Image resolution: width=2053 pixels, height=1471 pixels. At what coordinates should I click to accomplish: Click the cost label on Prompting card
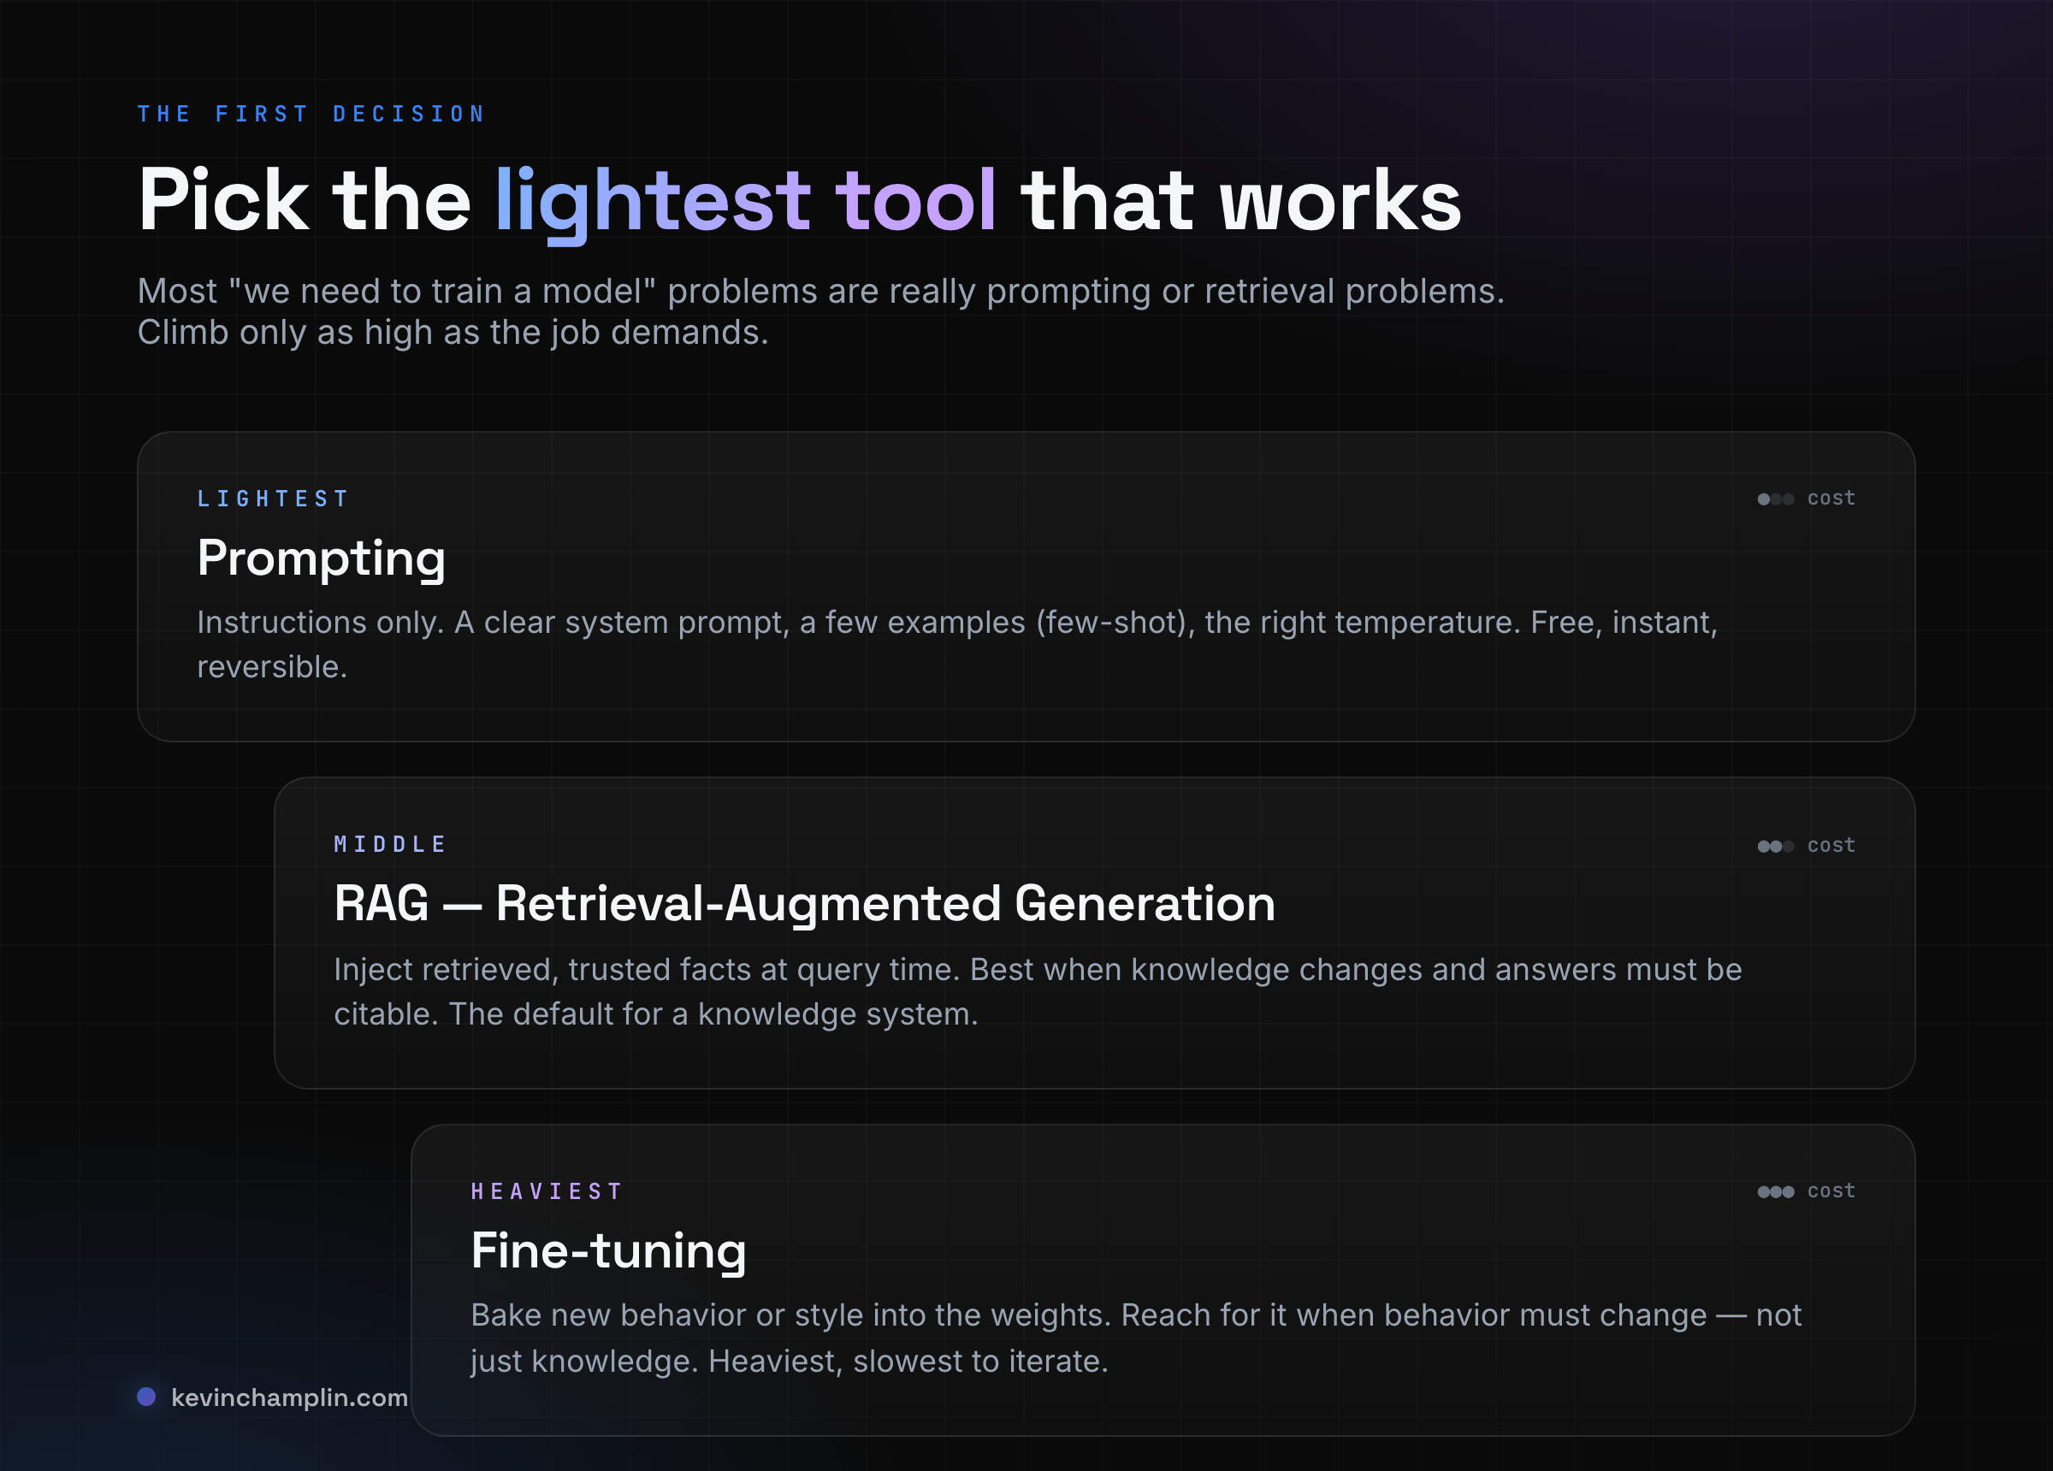pos(1831,499)
